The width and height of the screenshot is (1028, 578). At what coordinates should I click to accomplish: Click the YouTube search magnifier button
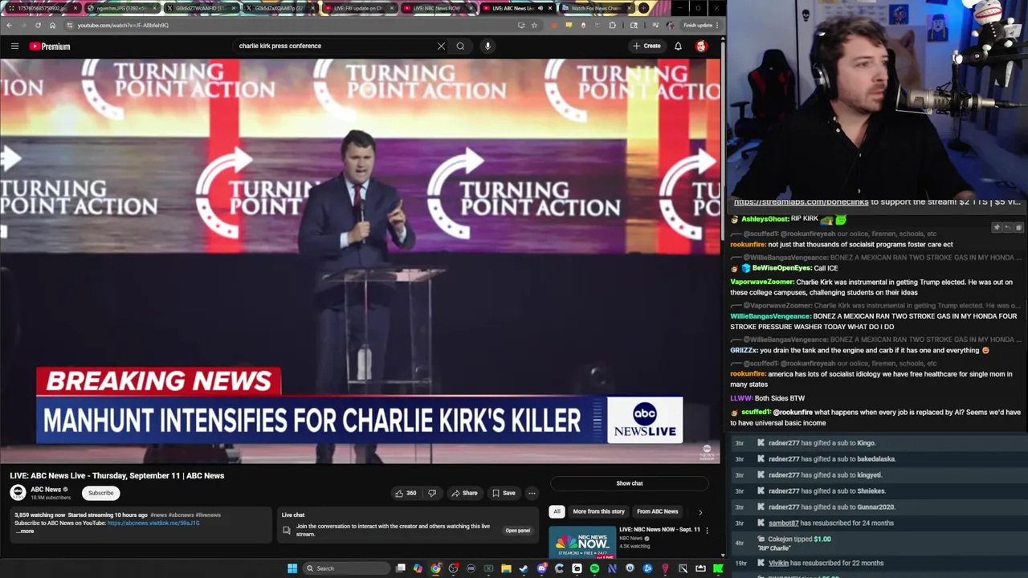coord(460,46)
